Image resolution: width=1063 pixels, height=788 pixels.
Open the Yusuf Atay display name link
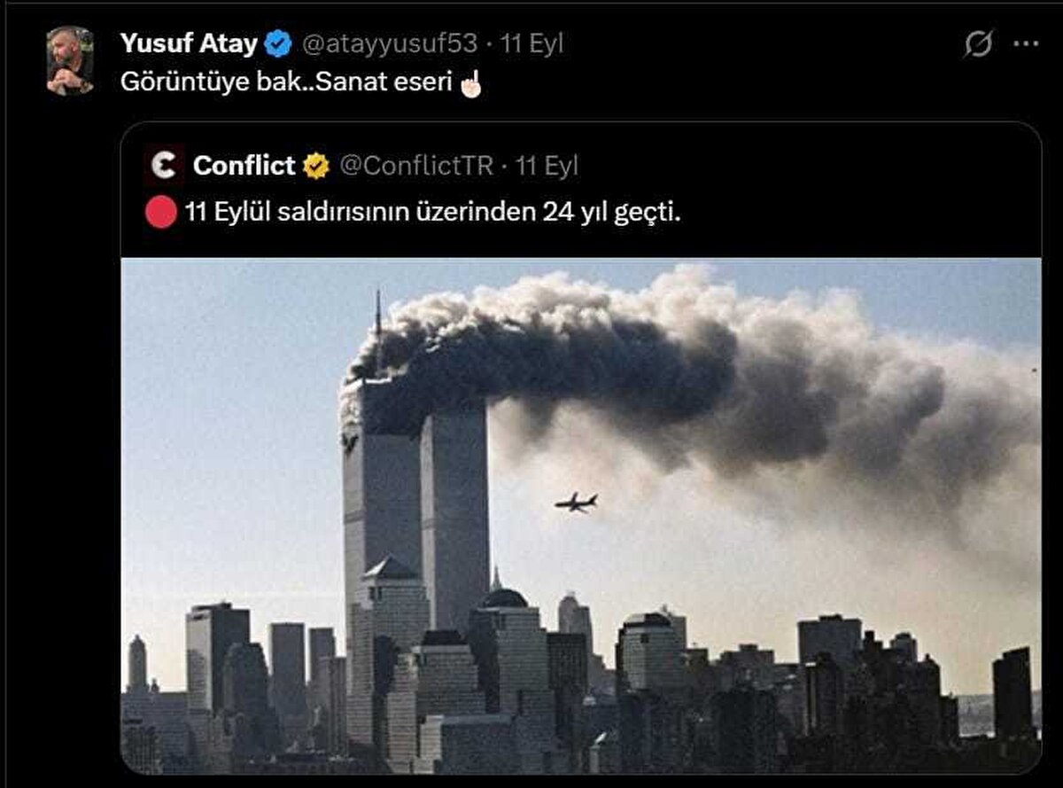(189, 43)
